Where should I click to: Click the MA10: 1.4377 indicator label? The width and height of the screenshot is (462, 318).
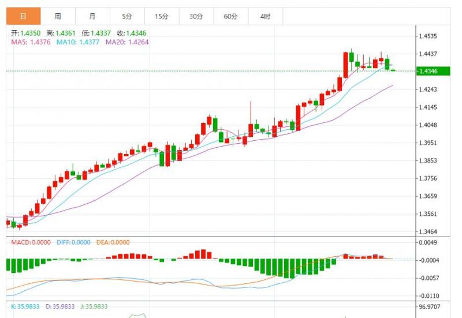click(x=78, y=42)
